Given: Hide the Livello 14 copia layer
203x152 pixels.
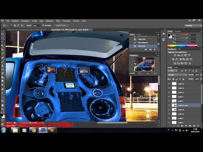Looking at the screenshot, I should click(x=169, y=105).
